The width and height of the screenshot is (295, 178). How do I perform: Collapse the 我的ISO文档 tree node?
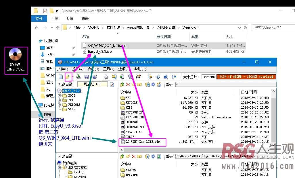click(x=60, y=167)
